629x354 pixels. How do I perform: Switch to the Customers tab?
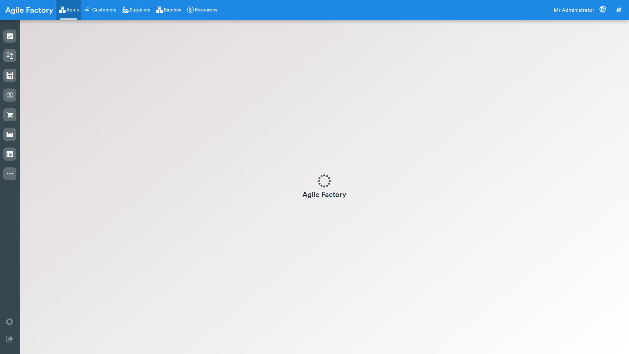pyautogui.click(x=100, y=10)
